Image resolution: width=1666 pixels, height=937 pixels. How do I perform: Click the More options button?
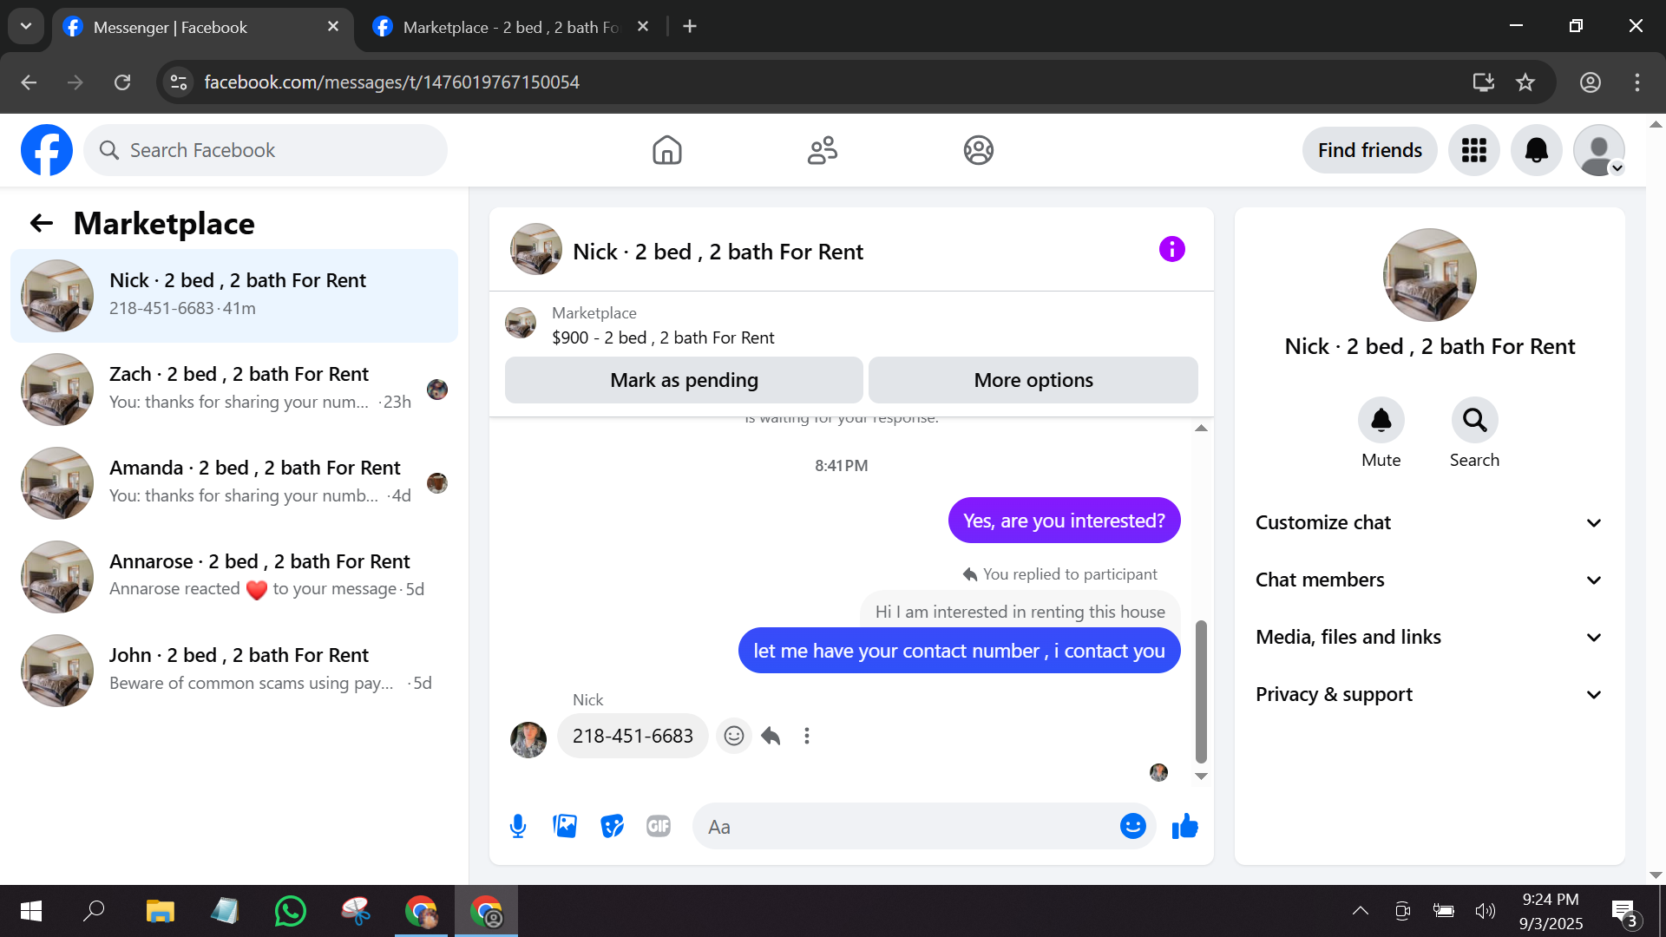click(x=1033, y=380)
